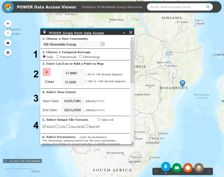Close the Single Point Data Access panel
The width and height of the screenshot is (224, 177).
(131, 32)
